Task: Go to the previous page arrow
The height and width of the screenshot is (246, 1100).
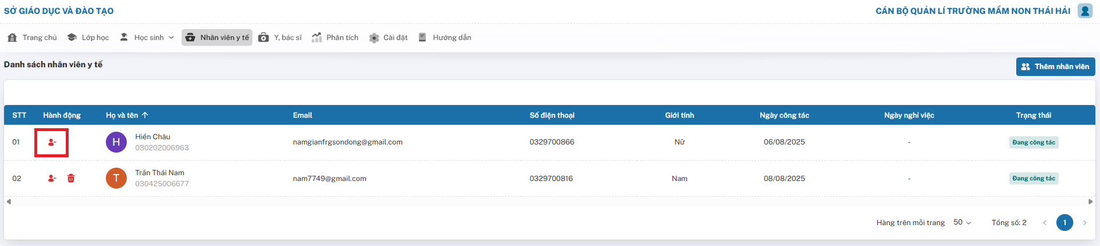Action: (1045, 223)
